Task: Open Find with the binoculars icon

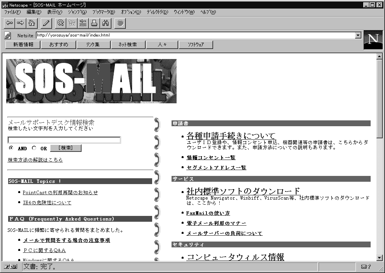Action: [x=106, y=23]
